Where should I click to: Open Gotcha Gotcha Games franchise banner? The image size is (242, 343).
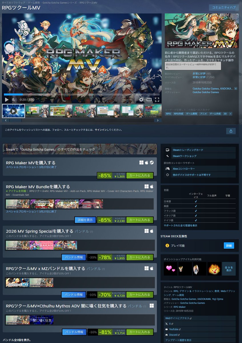(80, 149)
